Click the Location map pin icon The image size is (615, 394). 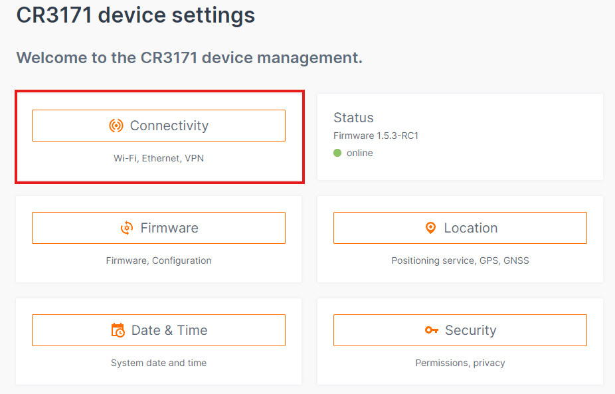pos(430,228)
